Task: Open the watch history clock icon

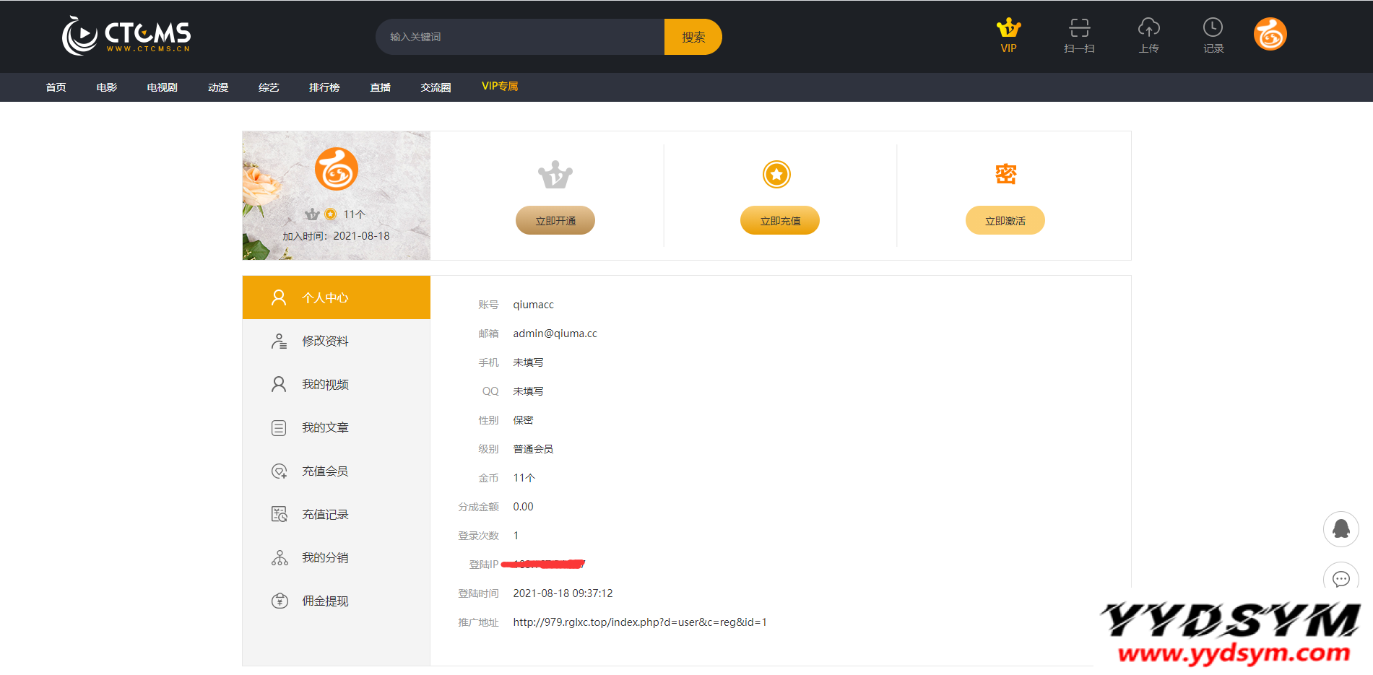Action: [x=1213, y=29]
